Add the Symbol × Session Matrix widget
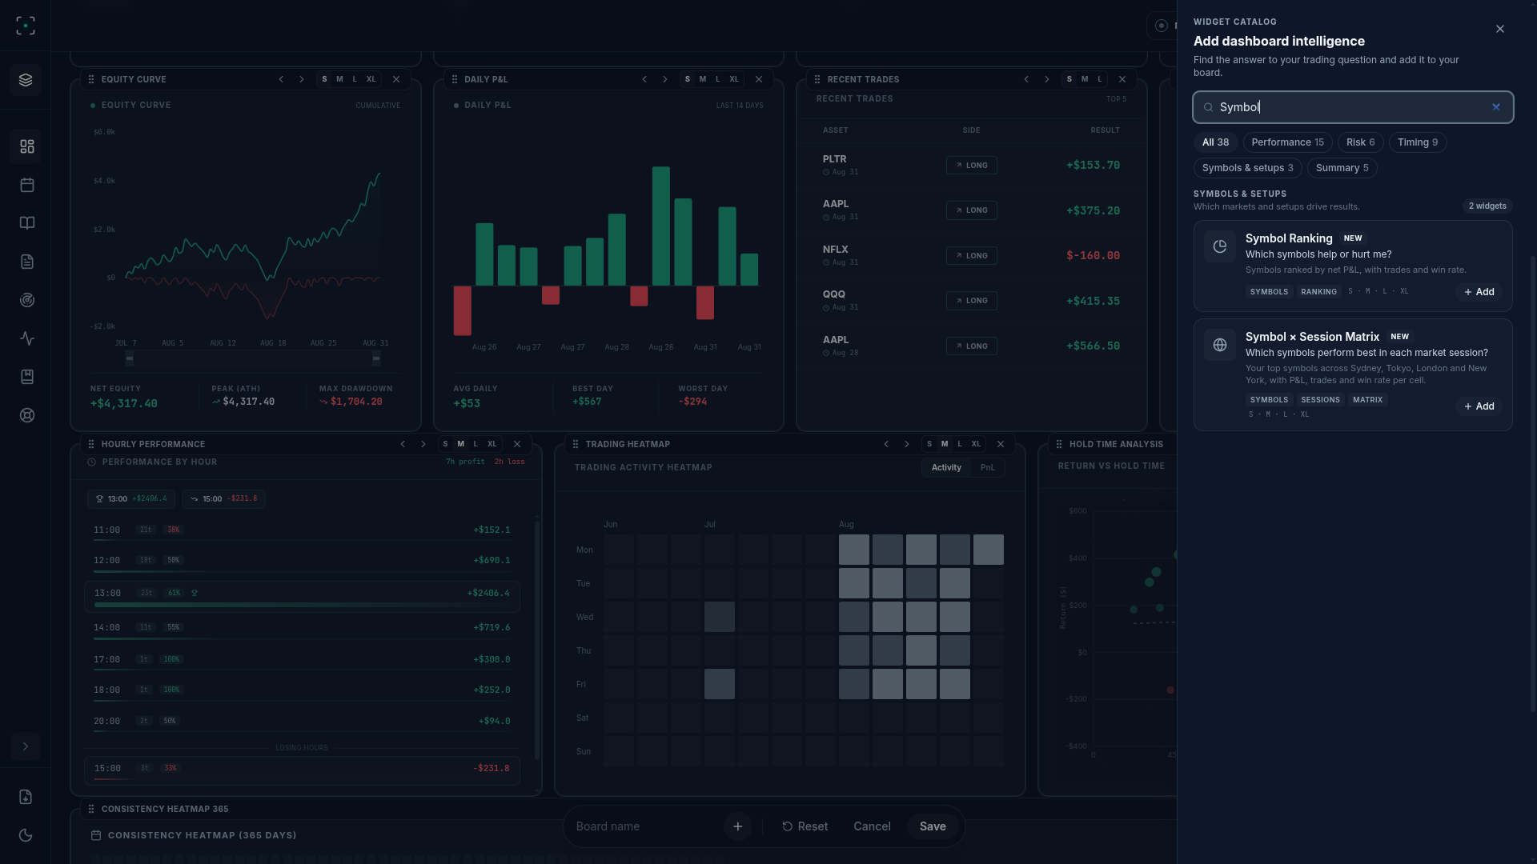1537x864 pixels. (x=1479, y=406)
